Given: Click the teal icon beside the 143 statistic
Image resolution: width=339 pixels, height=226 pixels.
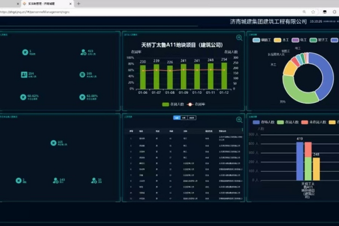Looking at the screenshot, I should pos(55,180).
